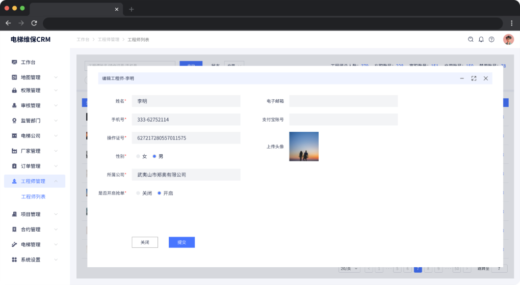
Task: Expand 地图管理 chevron
Action: tap(56, 77)
